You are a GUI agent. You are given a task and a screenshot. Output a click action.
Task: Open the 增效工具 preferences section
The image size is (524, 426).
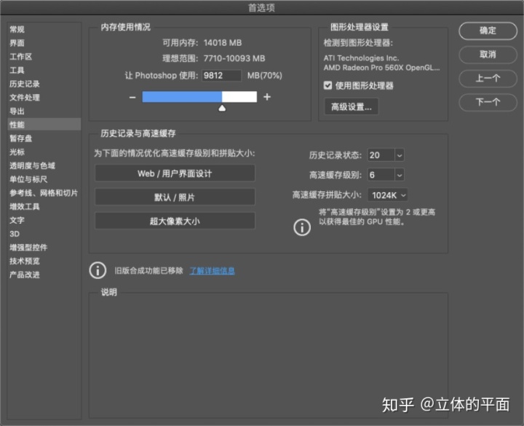(44, 207)
